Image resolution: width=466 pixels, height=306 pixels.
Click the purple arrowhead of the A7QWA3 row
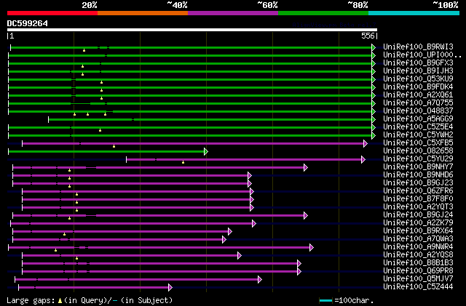coord(224,240)
